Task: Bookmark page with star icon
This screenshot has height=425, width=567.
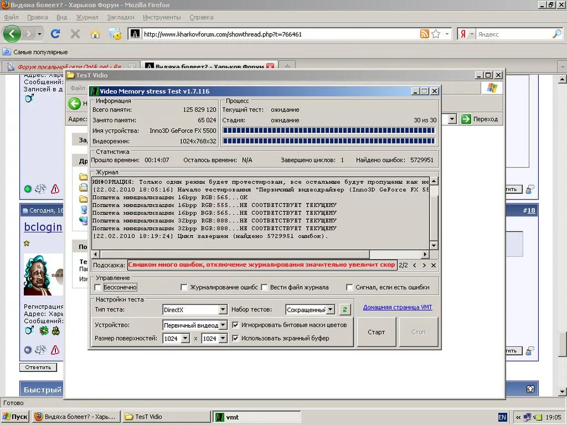Action: coord(436,34)
